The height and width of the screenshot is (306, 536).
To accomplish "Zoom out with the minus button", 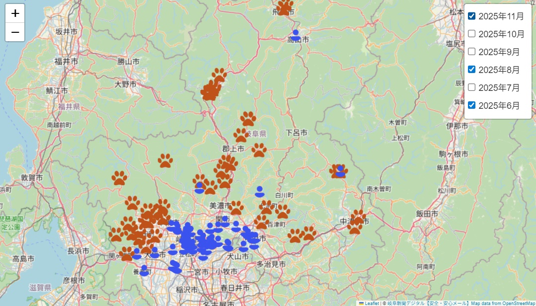I will point(15,32).
